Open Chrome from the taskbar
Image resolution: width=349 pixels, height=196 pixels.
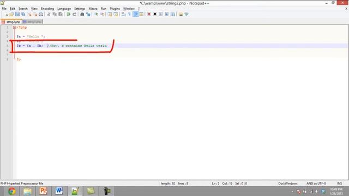12,191
